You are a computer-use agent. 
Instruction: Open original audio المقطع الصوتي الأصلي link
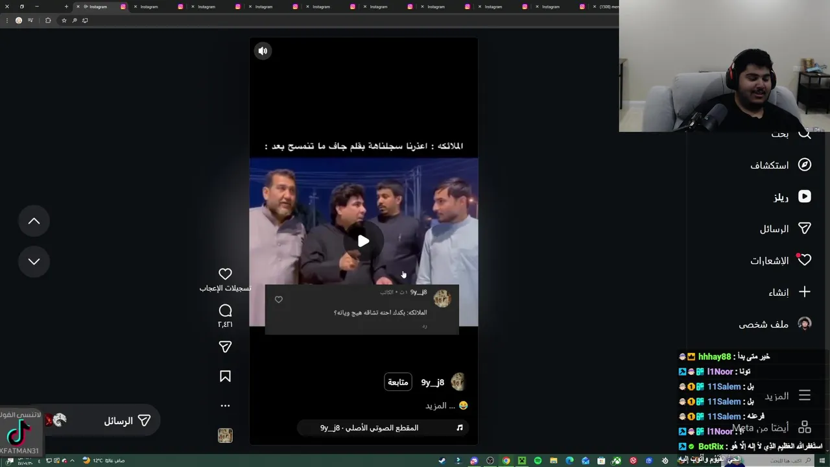(369, 427)
